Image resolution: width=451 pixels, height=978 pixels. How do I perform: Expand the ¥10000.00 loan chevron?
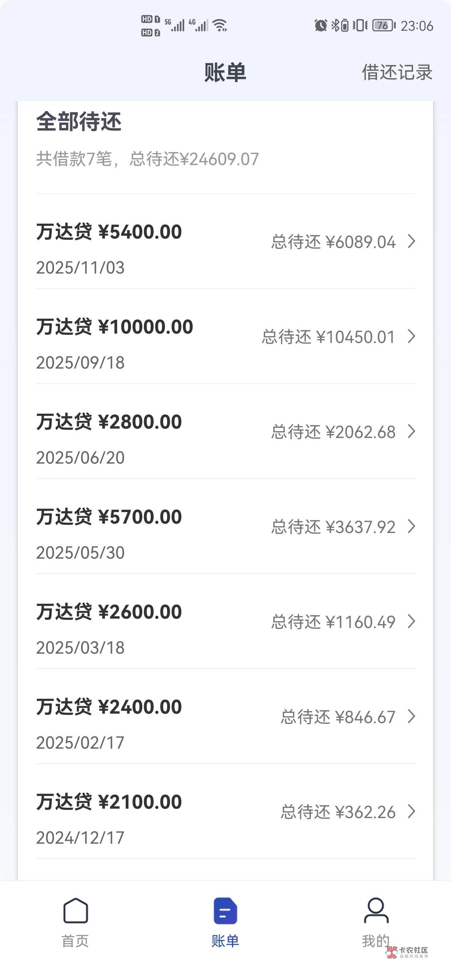pos(411,336)
